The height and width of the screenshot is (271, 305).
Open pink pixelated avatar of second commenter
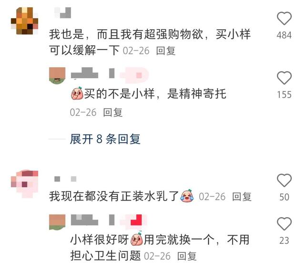(x=24, y=184)
